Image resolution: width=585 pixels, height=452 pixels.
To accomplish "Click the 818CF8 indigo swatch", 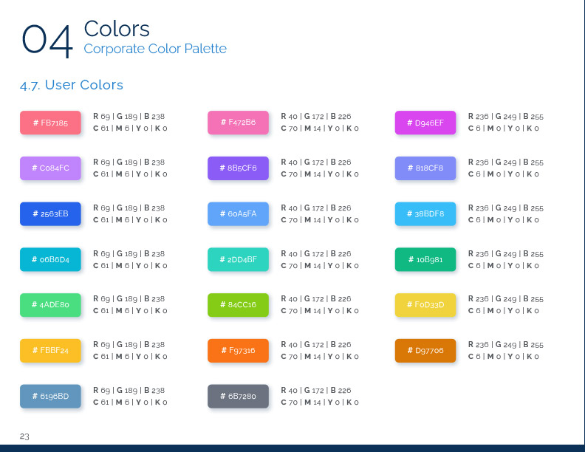I will pos(425,168).
